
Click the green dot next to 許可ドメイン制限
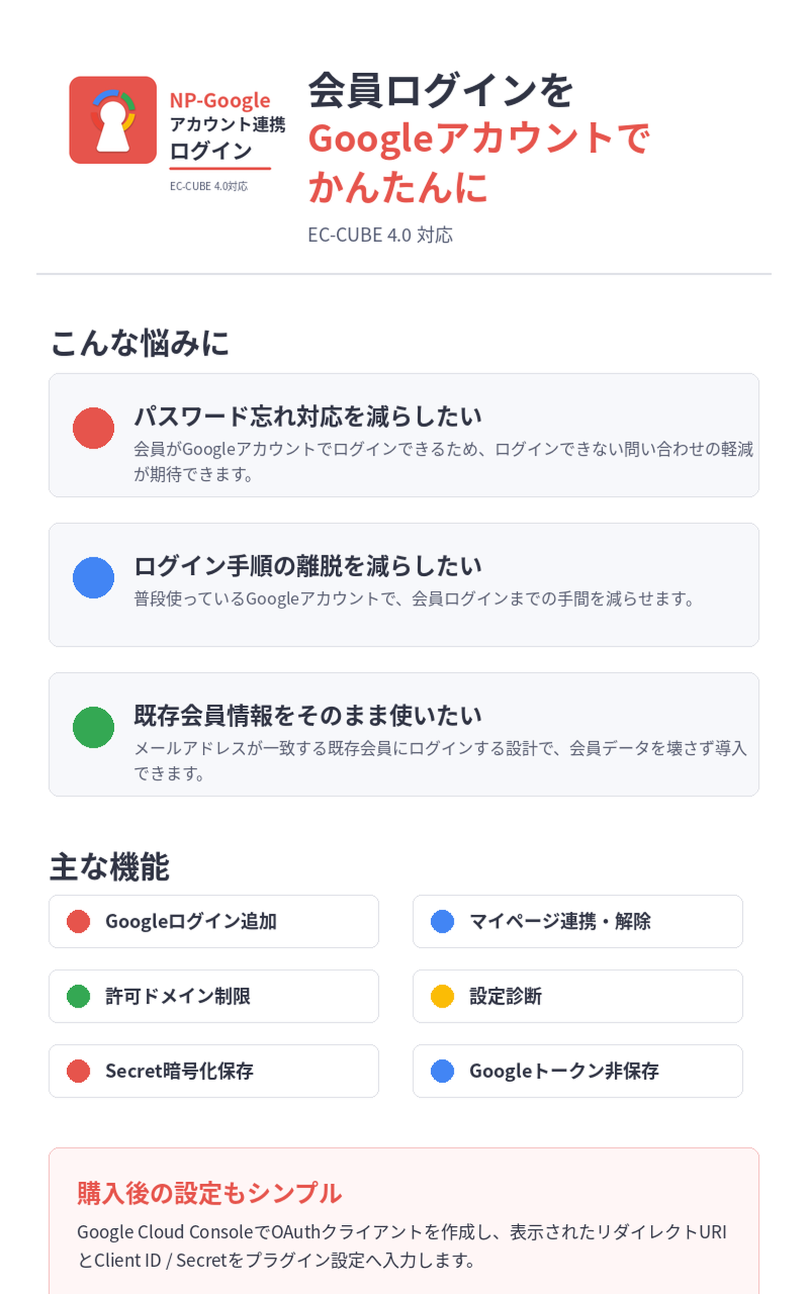coord(78,996)
